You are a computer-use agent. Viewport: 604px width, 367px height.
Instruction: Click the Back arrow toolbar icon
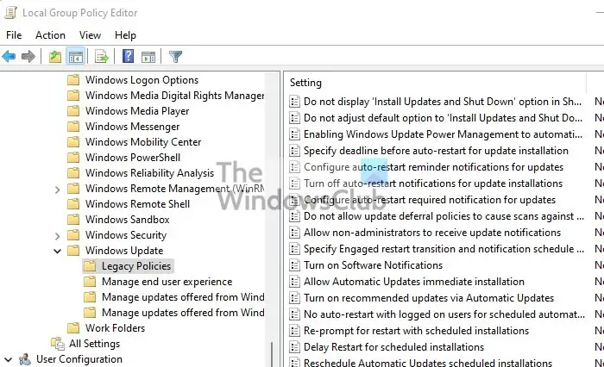coord(9,57)
